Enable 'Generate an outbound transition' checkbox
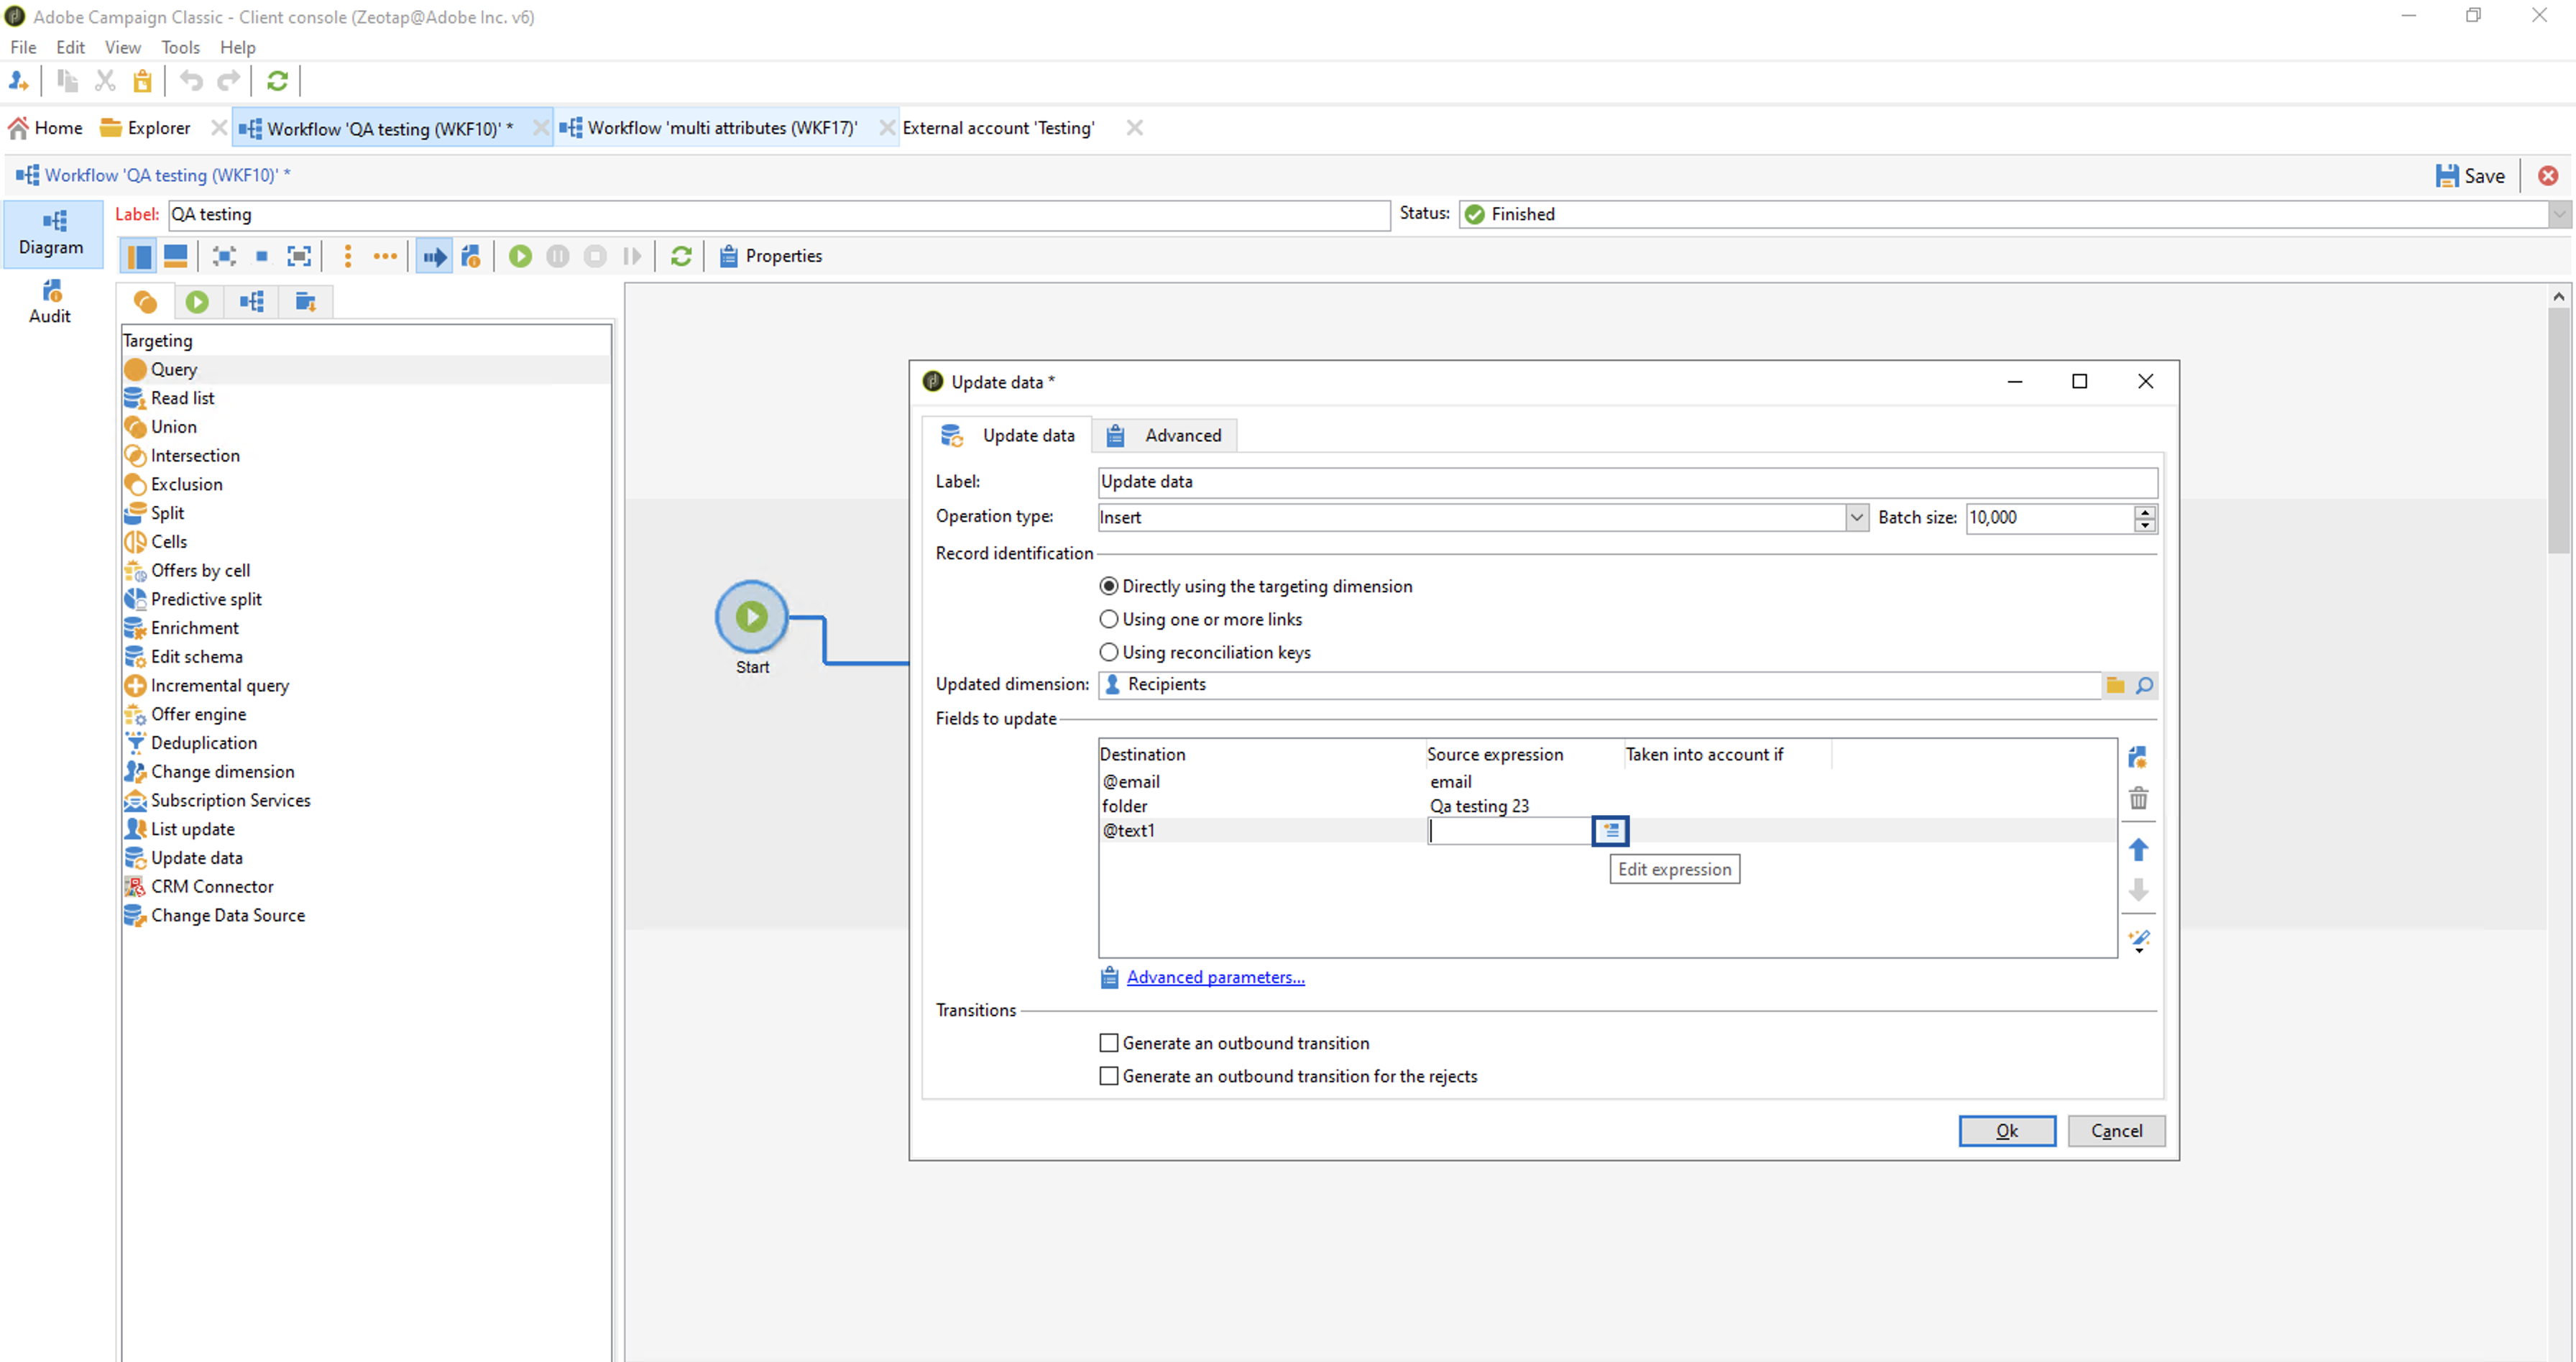Image resolution: width=2576 pixels, height=1362 pixels. [1108, 1043]
